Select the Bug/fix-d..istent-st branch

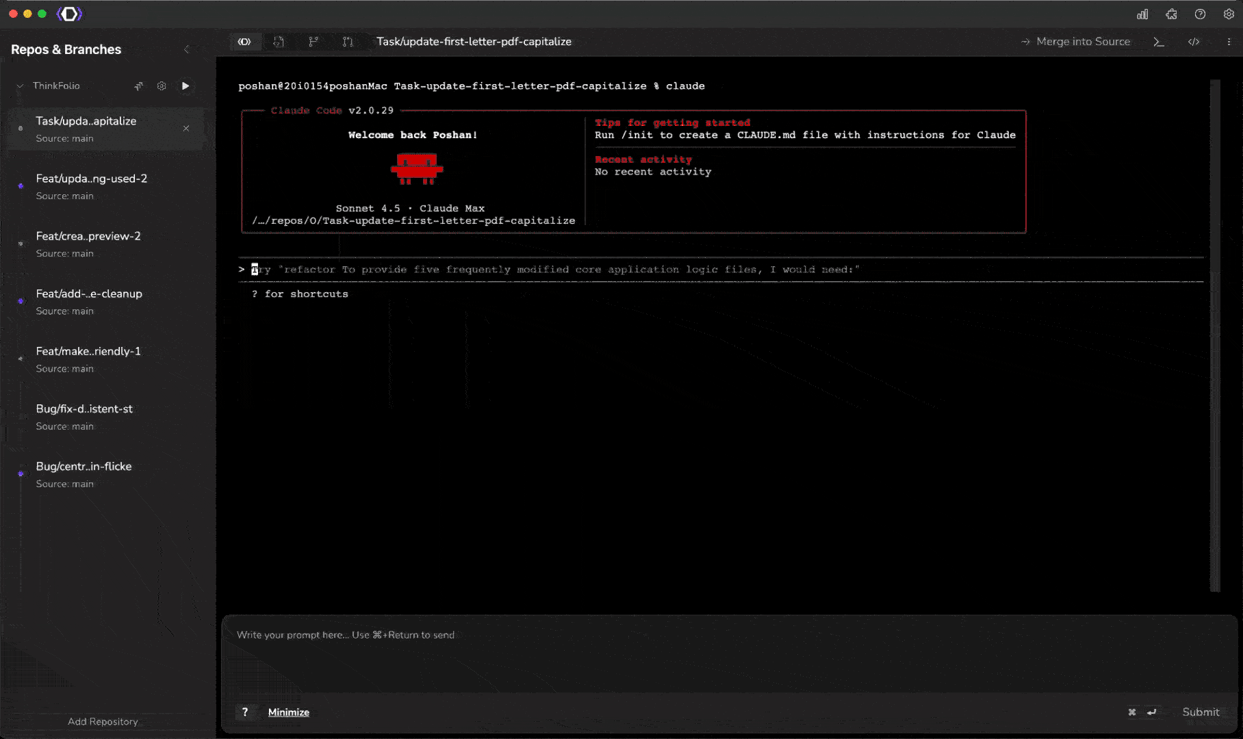tap(105, 416)
